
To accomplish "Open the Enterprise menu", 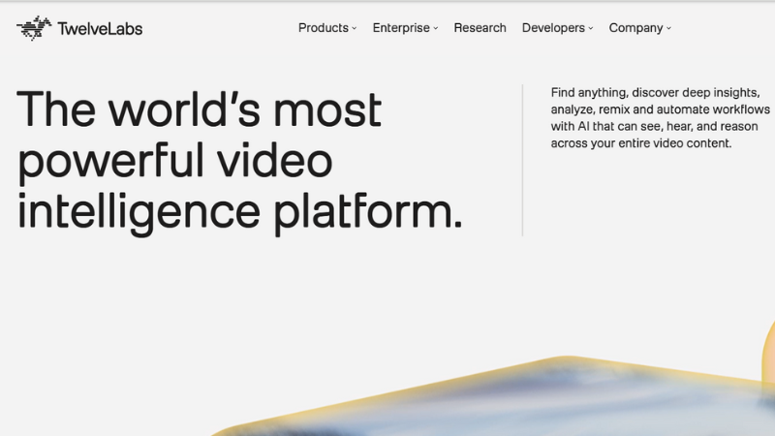I will 401,28.
